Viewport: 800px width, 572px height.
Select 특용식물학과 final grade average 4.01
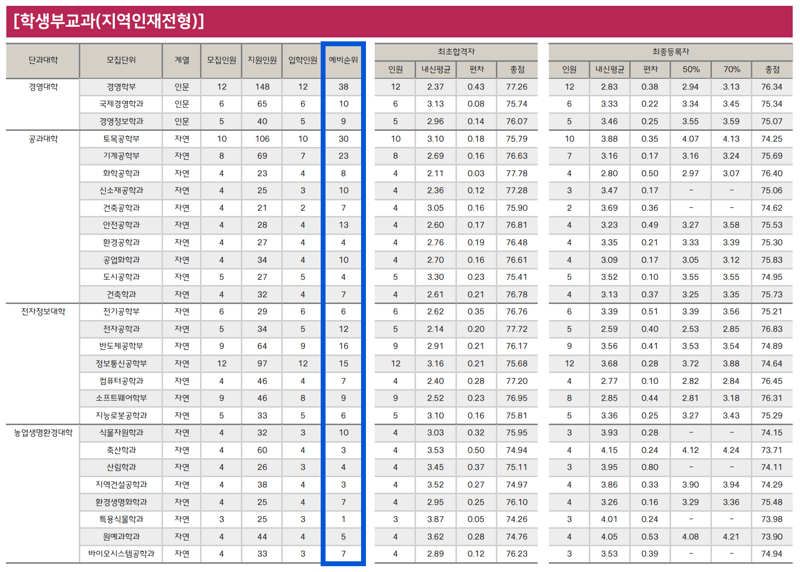tap(609, 519)
